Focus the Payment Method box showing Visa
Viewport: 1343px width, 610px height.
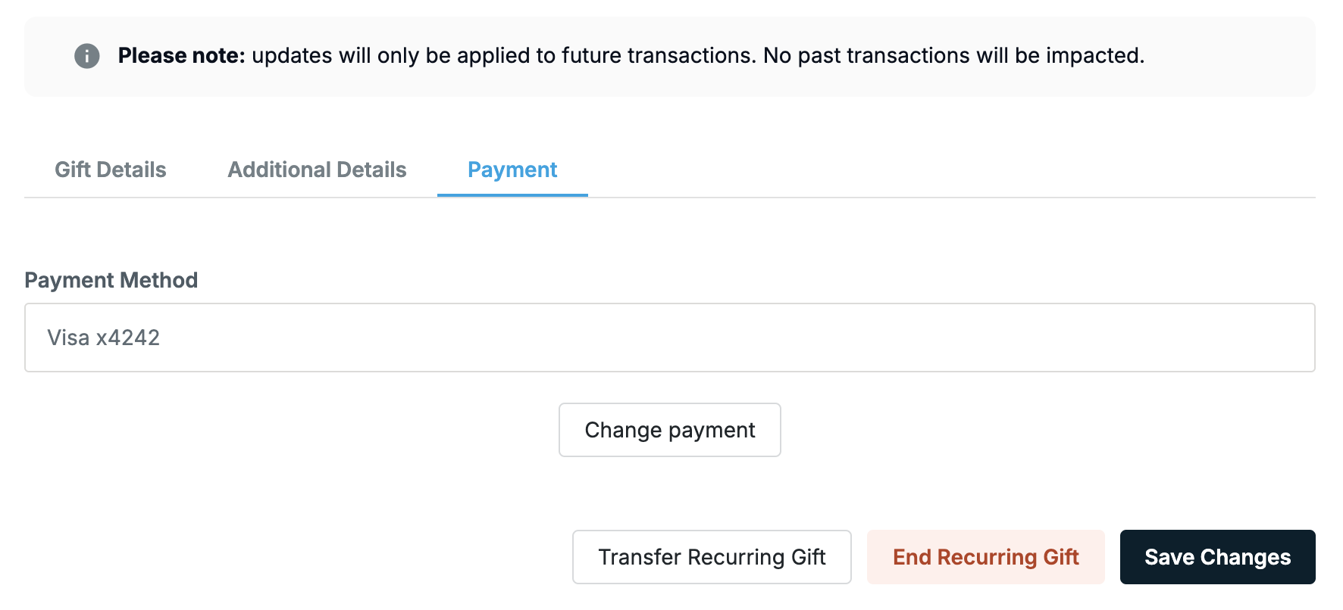[x=670, y=338]
